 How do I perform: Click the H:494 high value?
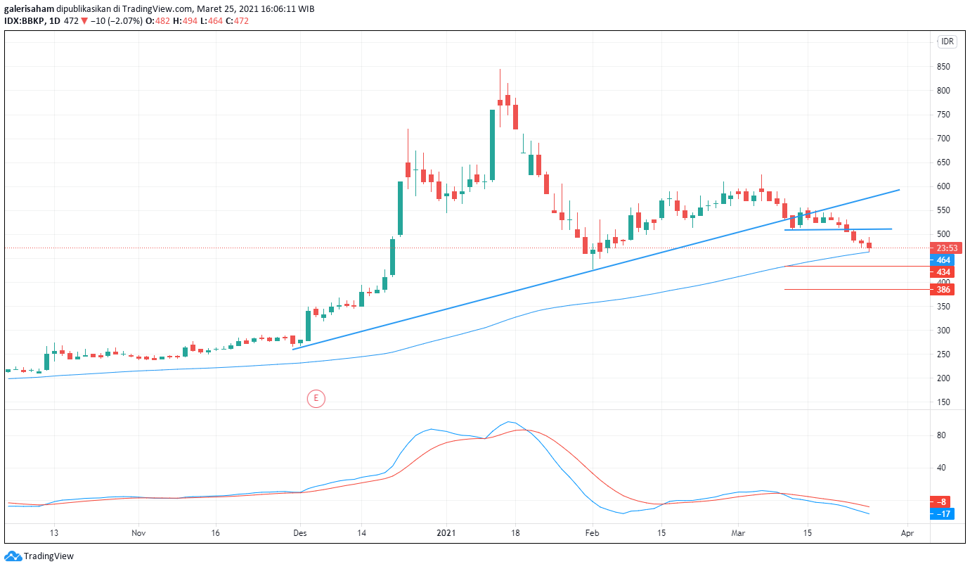coord(186,21)
